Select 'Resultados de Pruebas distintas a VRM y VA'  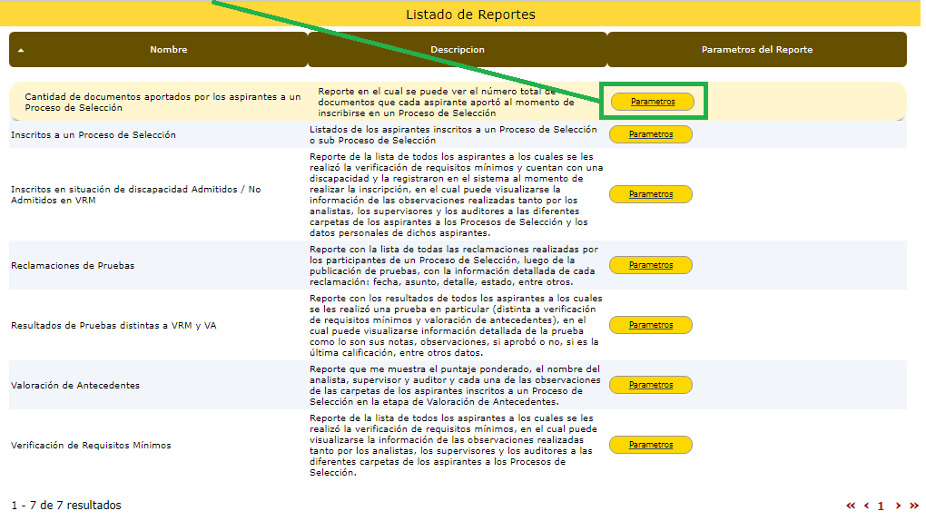[x=113, y=326]
